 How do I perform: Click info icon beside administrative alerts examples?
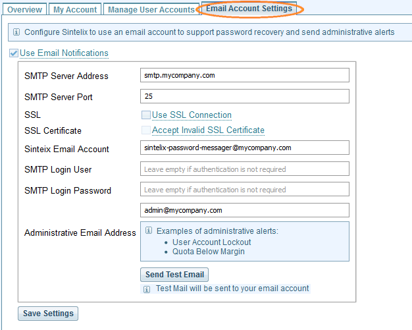coord(149,231)
